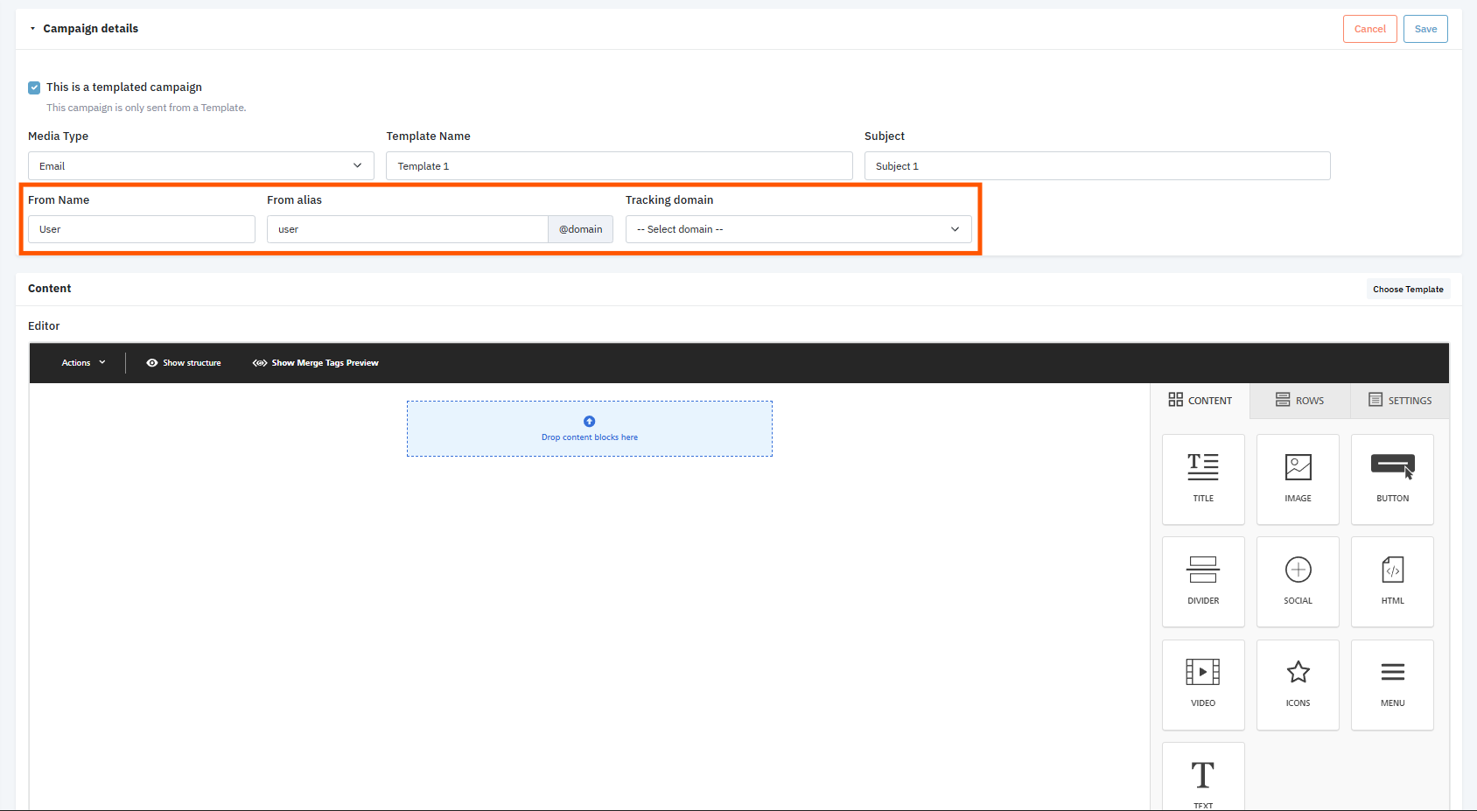Select the HTML content block
This screenshot has width=1477, height=811.
coord(1392,581)
